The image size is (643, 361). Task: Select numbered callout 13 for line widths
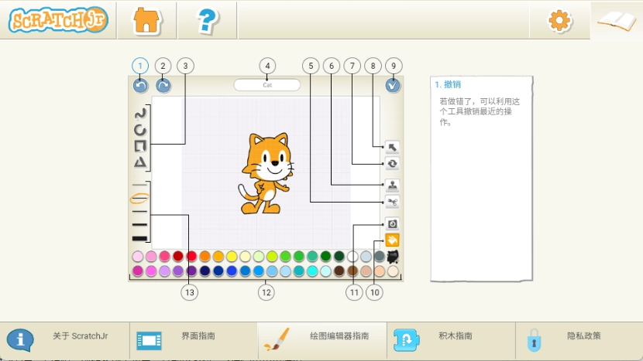[x=189, y=292]
